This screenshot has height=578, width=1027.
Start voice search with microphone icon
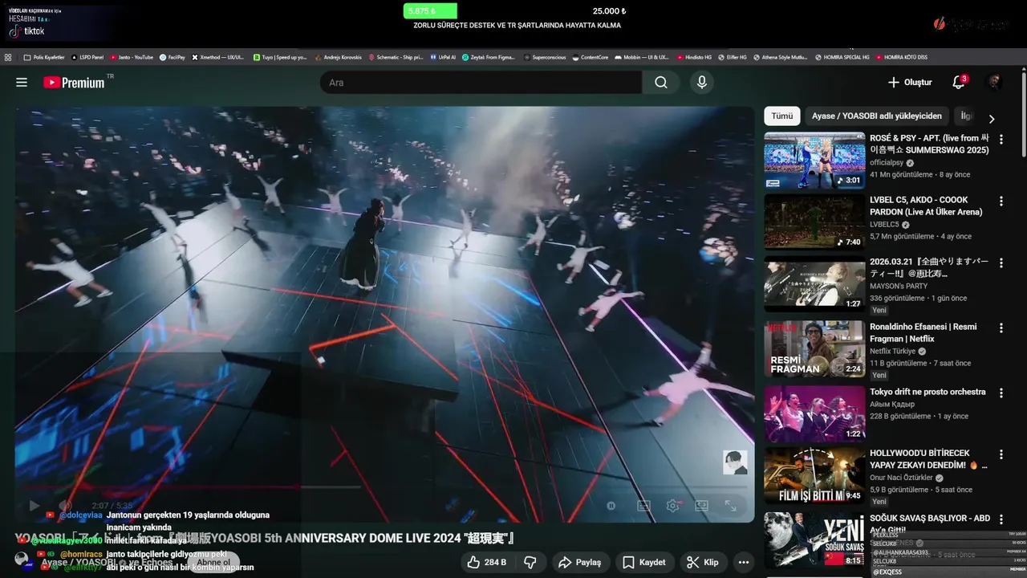point(701,83)
